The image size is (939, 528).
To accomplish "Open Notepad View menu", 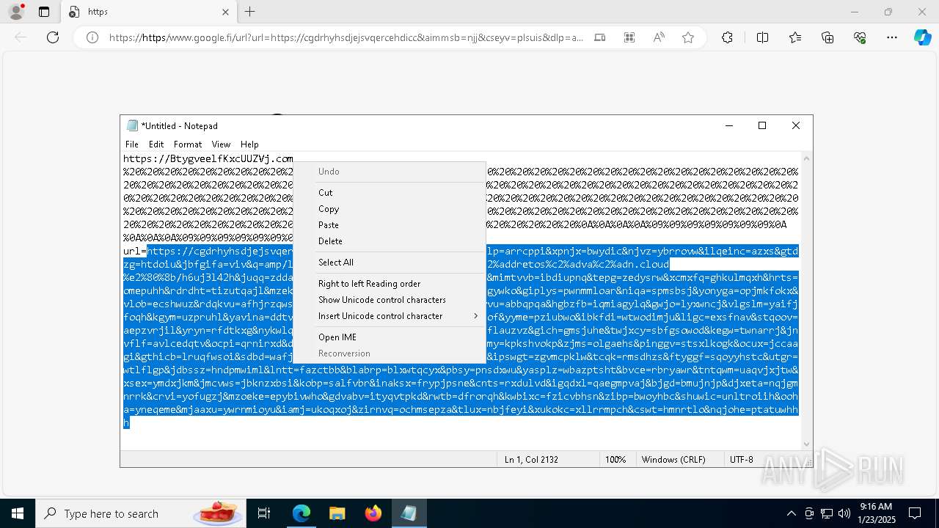I will click(221, 144).
